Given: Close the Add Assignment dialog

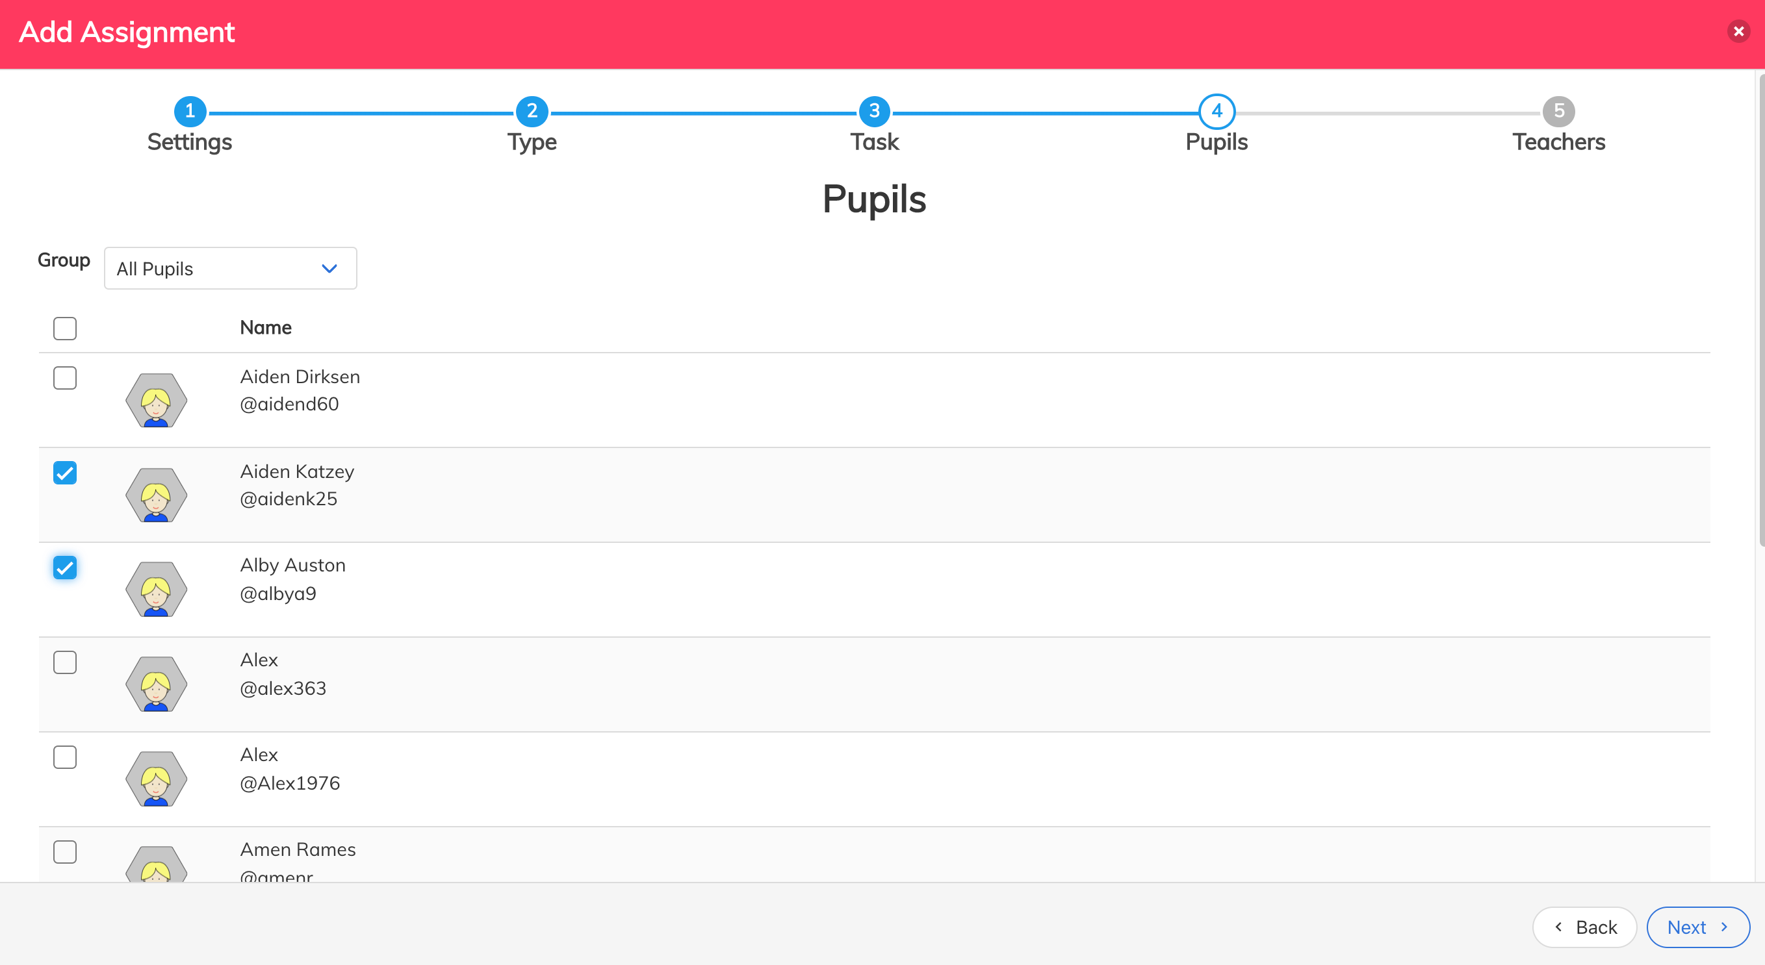Looking at the screenshot, I should [x=1738, y=32].
